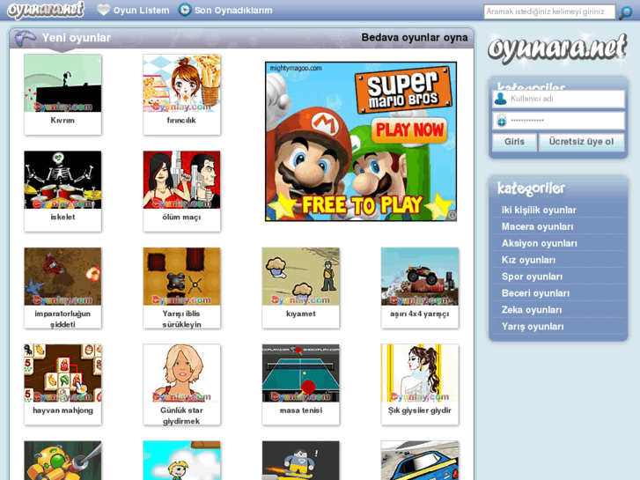Open the blue sports car game thumbnail
This screenshot has height=480, width=640.
(420, 461)
